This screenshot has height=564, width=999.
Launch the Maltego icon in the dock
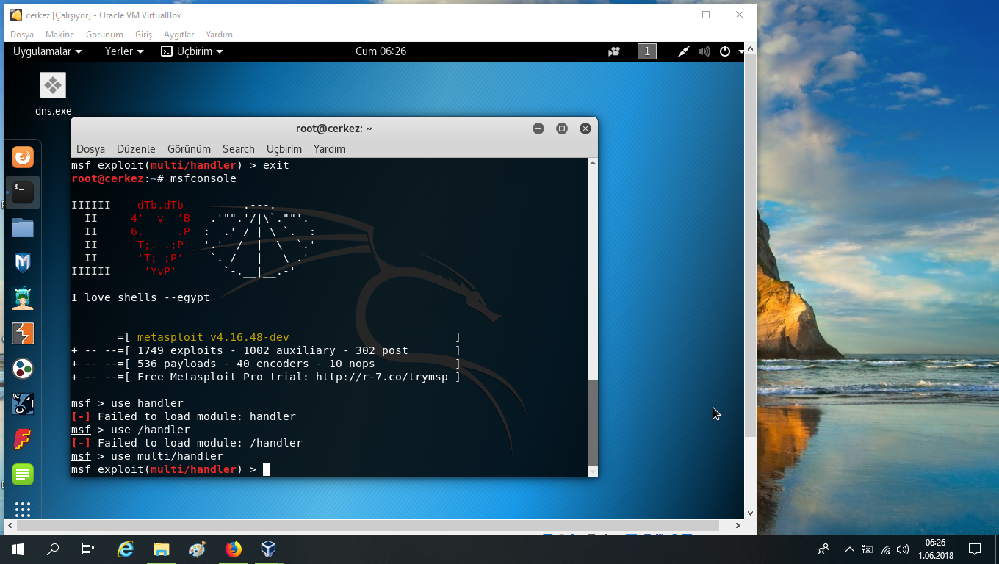tap(23, 403)
